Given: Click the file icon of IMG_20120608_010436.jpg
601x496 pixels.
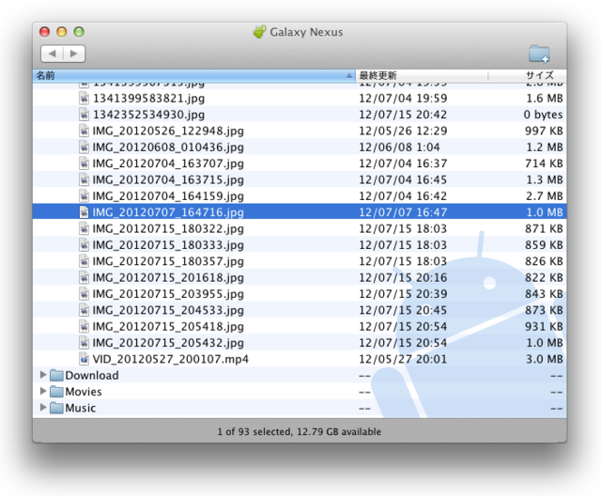Looking at the screenshot, I should 84,147.
